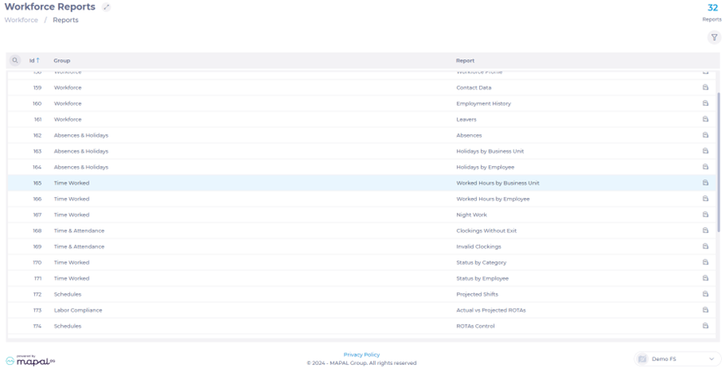Click Time & Attendance group in row 168
Image resolution: width=722 pixels, height=368 pixels.
point(79,230)
